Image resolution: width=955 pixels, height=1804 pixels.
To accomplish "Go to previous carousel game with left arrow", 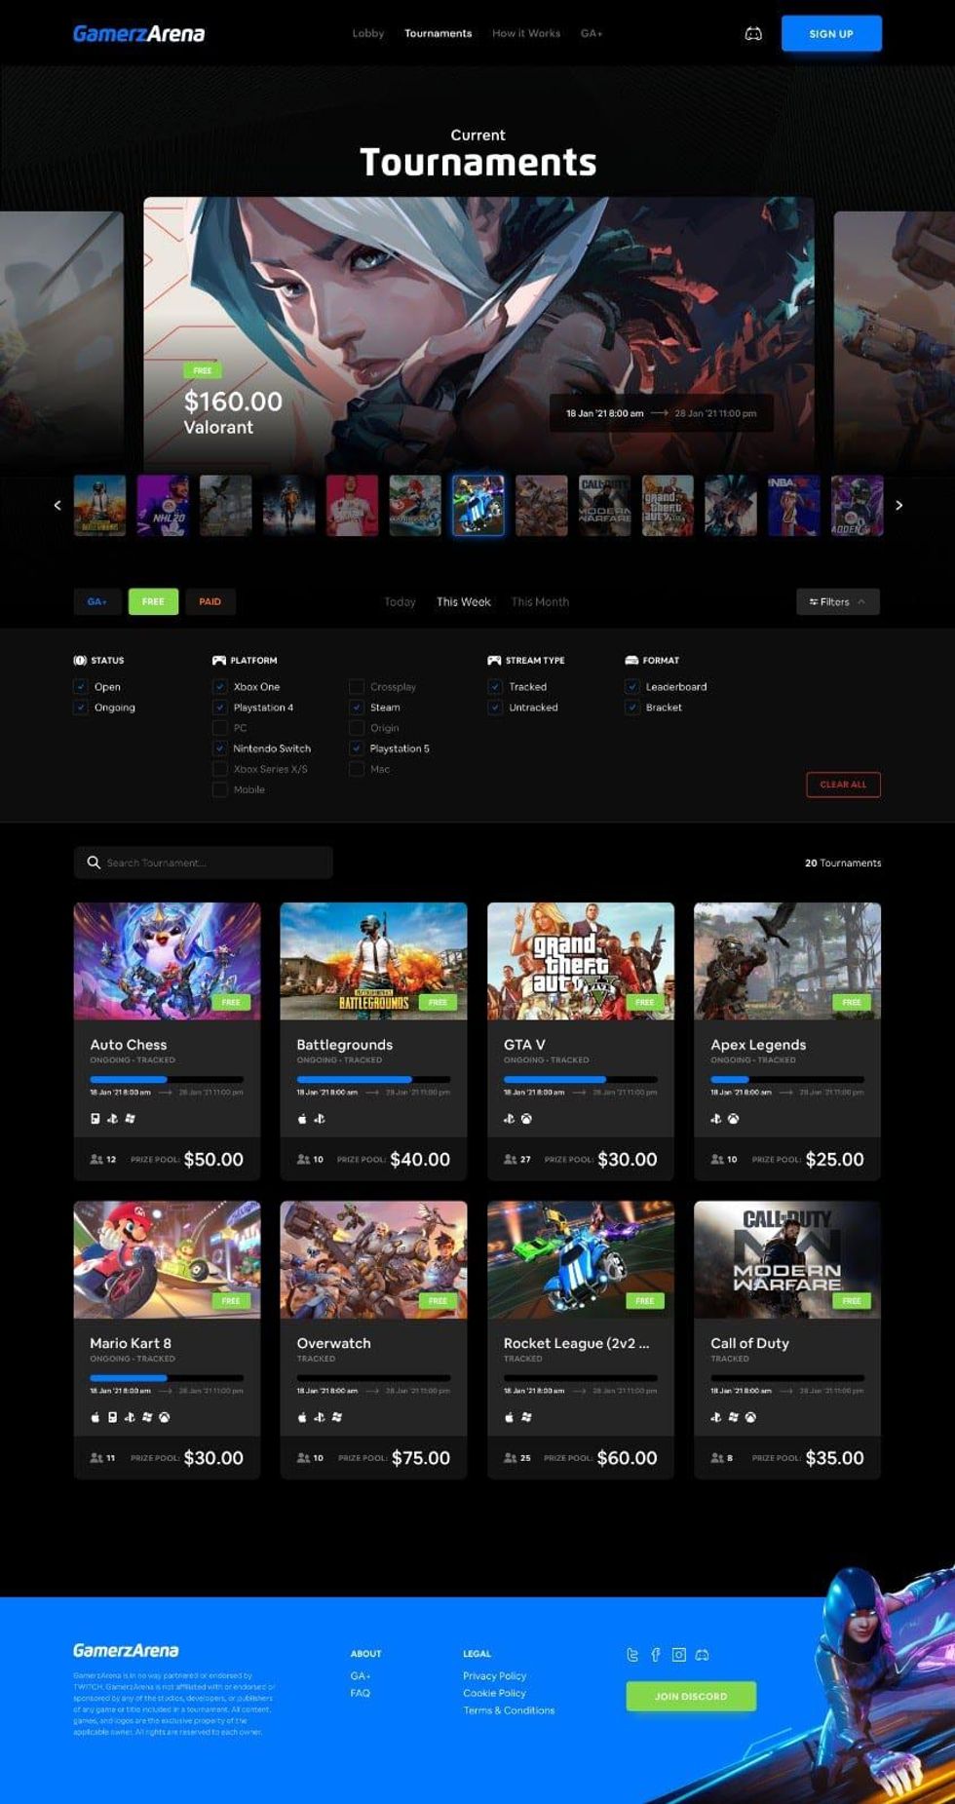I will pos(57,505).
